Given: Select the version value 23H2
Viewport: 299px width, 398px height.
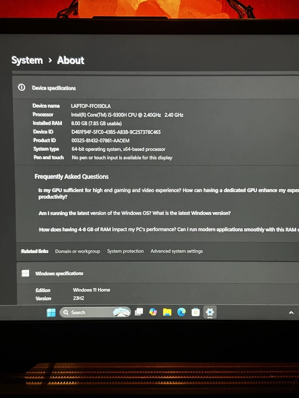Looking at the screenshot, I should [x=78, y=298].
